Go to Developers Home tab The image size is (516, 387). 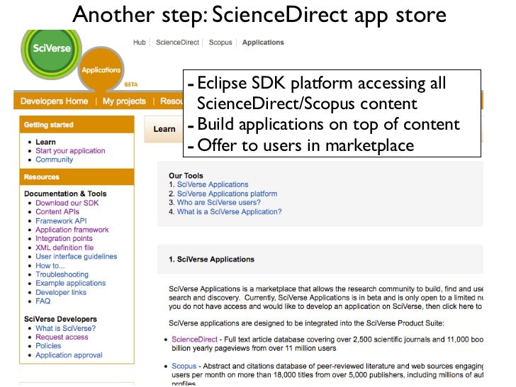54,101
